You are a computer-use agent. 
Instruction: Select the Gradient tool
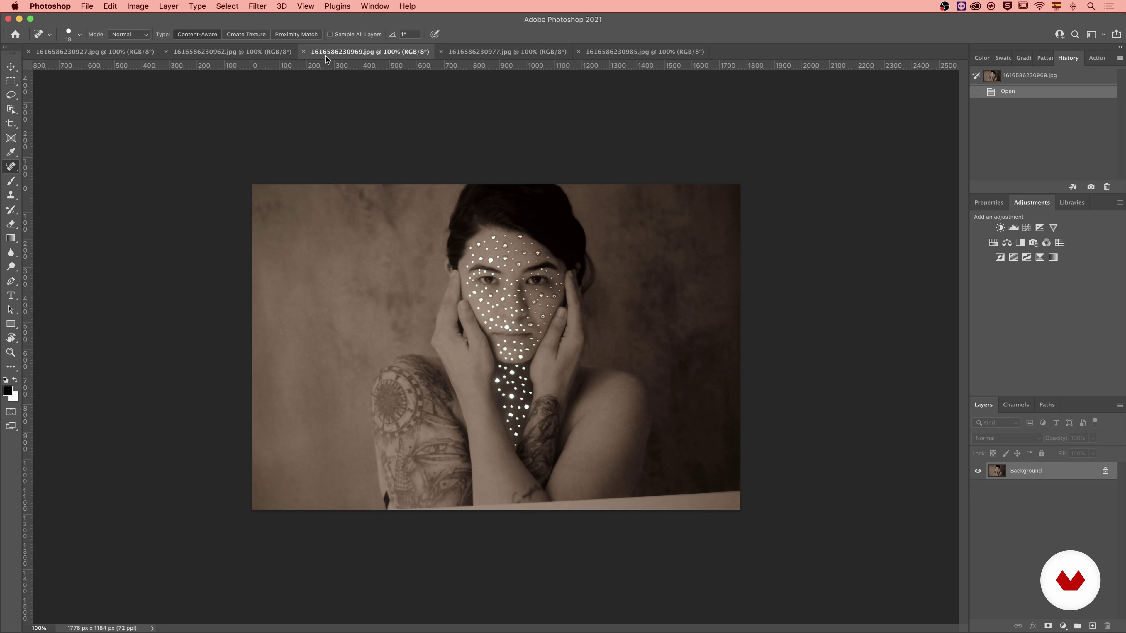11,238
